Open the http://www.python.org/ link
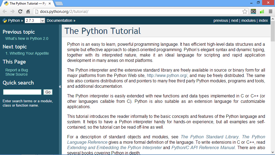275x155 pixels. click(167, 76)
